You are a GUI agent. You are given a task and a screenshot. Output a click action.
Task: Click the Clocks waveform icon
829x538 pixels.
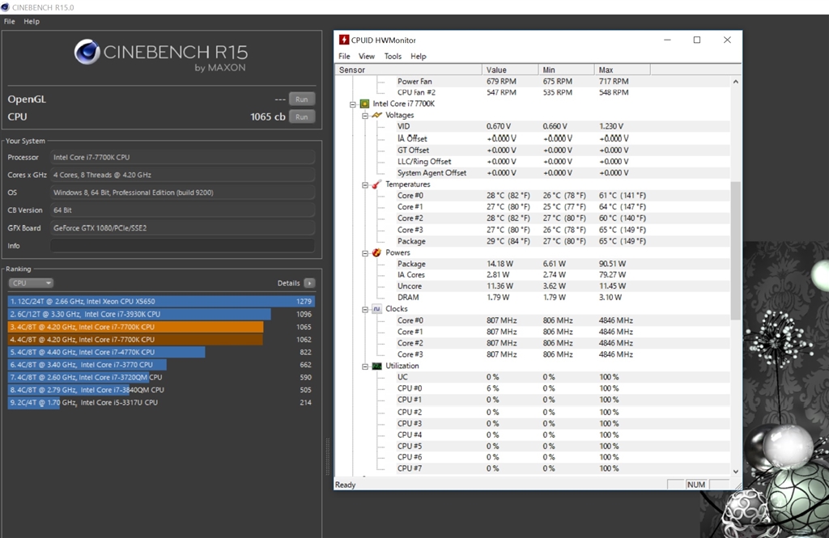pyautogui.click(x=377, y=308)
